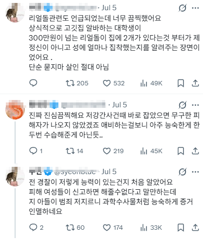Viewport: 203px width, 240px height.
Task: View analytics showing 49K views
Action: tap(151, 83)
